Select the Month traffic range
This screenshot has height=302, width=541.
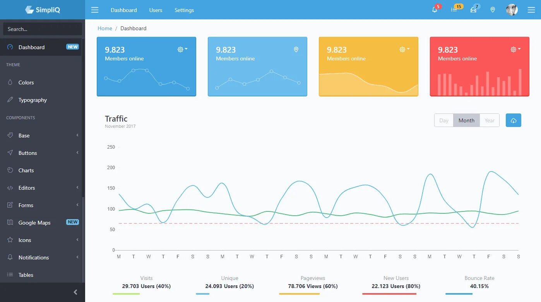tap(466, 120)
